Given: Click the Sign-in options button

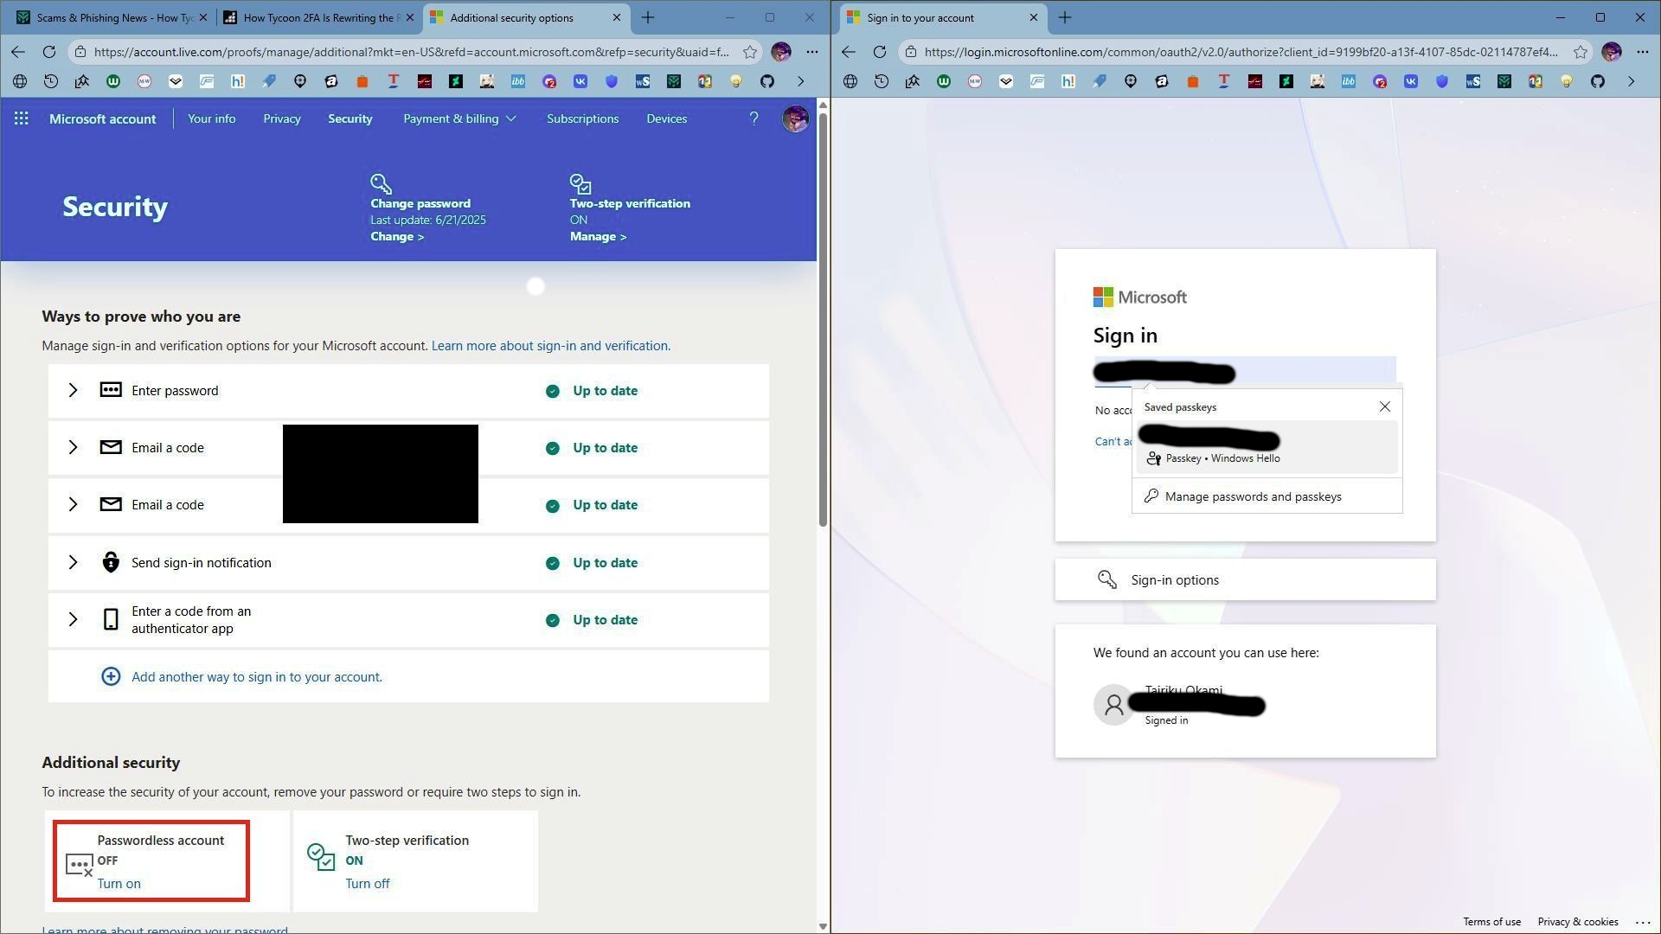Looking at the screenshot, I should 1245,579.
